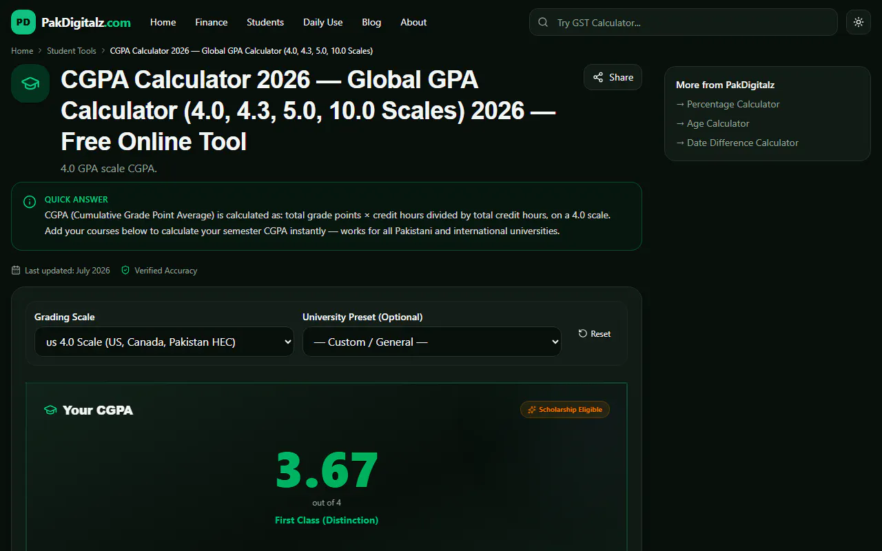The width and height of the screenshot is (882, 551).
Task: Click the Scholarship Eligible sparkle icon
Action: pos(532,410)
